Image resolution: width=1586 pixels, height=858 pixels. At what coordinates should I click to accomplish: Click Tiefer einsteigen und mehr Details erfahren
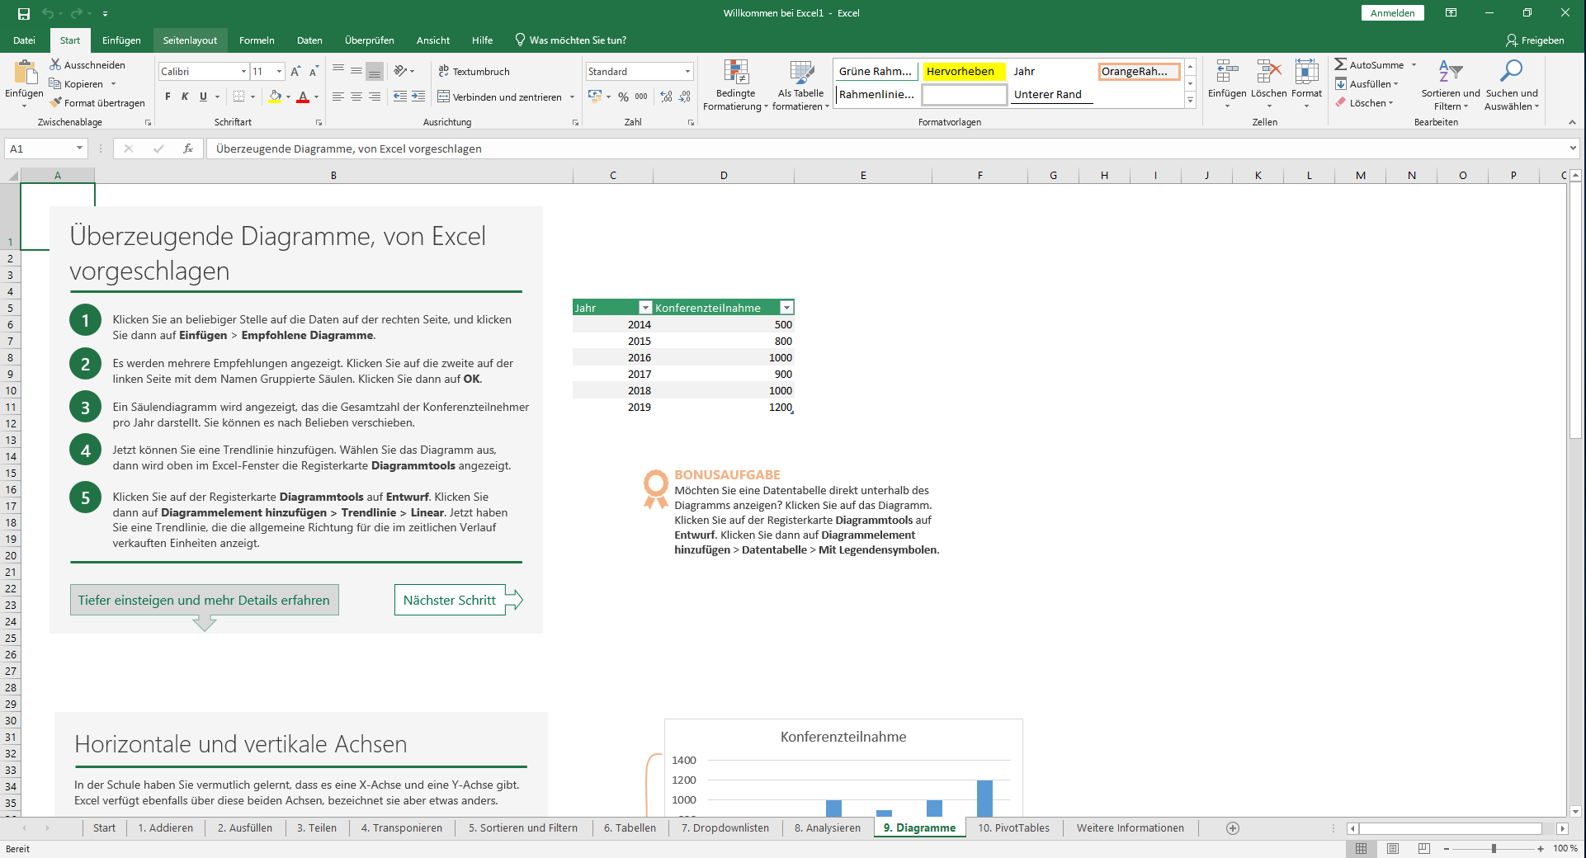pyautogui.click(x=204, y=600)
